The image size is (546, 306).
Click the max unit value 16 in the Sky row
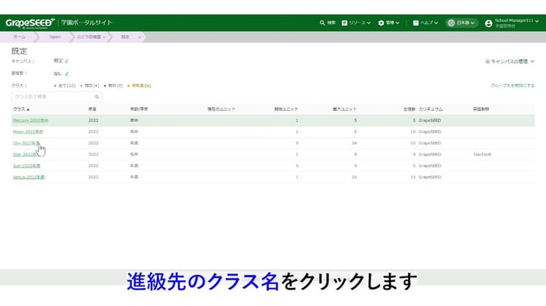point(354,143)
